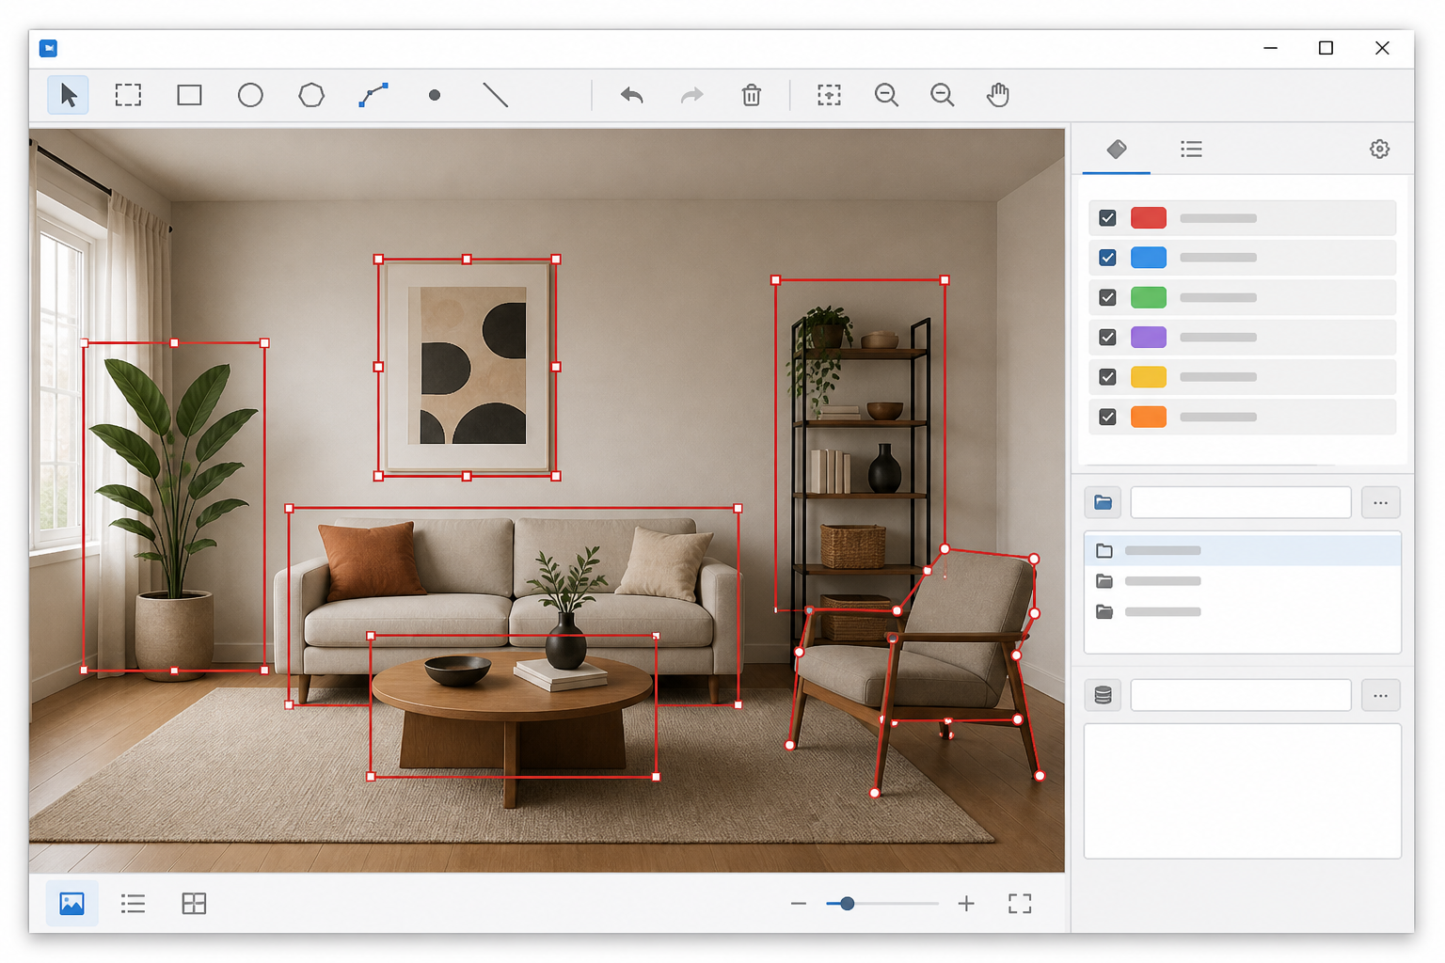Activate the curved path tool
This screenshot has width=1445, height=963.
click(373, 95)
